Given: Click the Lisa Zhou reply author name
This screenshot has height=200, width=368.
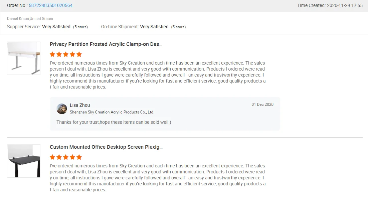Looking at the screenshot, I should point(80,105).
